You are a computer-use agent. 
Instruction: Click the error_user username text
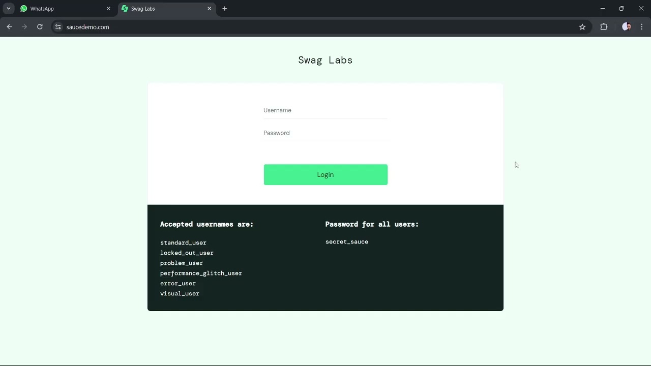(178, 284)
